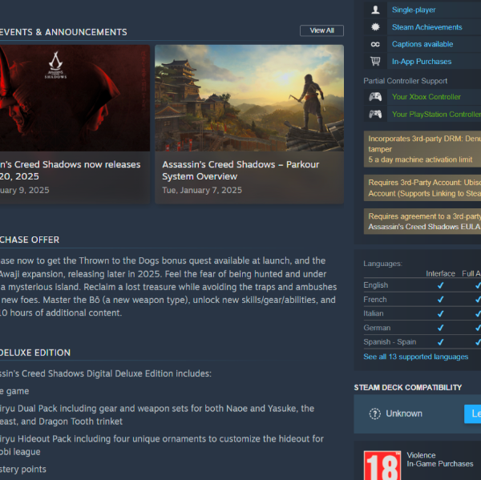
Task: Open Parkour System Overview announcement image
Action: point(249,98)
